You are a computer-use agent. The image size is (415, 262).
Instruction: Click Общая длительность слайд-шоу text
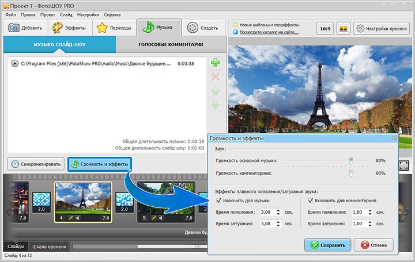159,148
